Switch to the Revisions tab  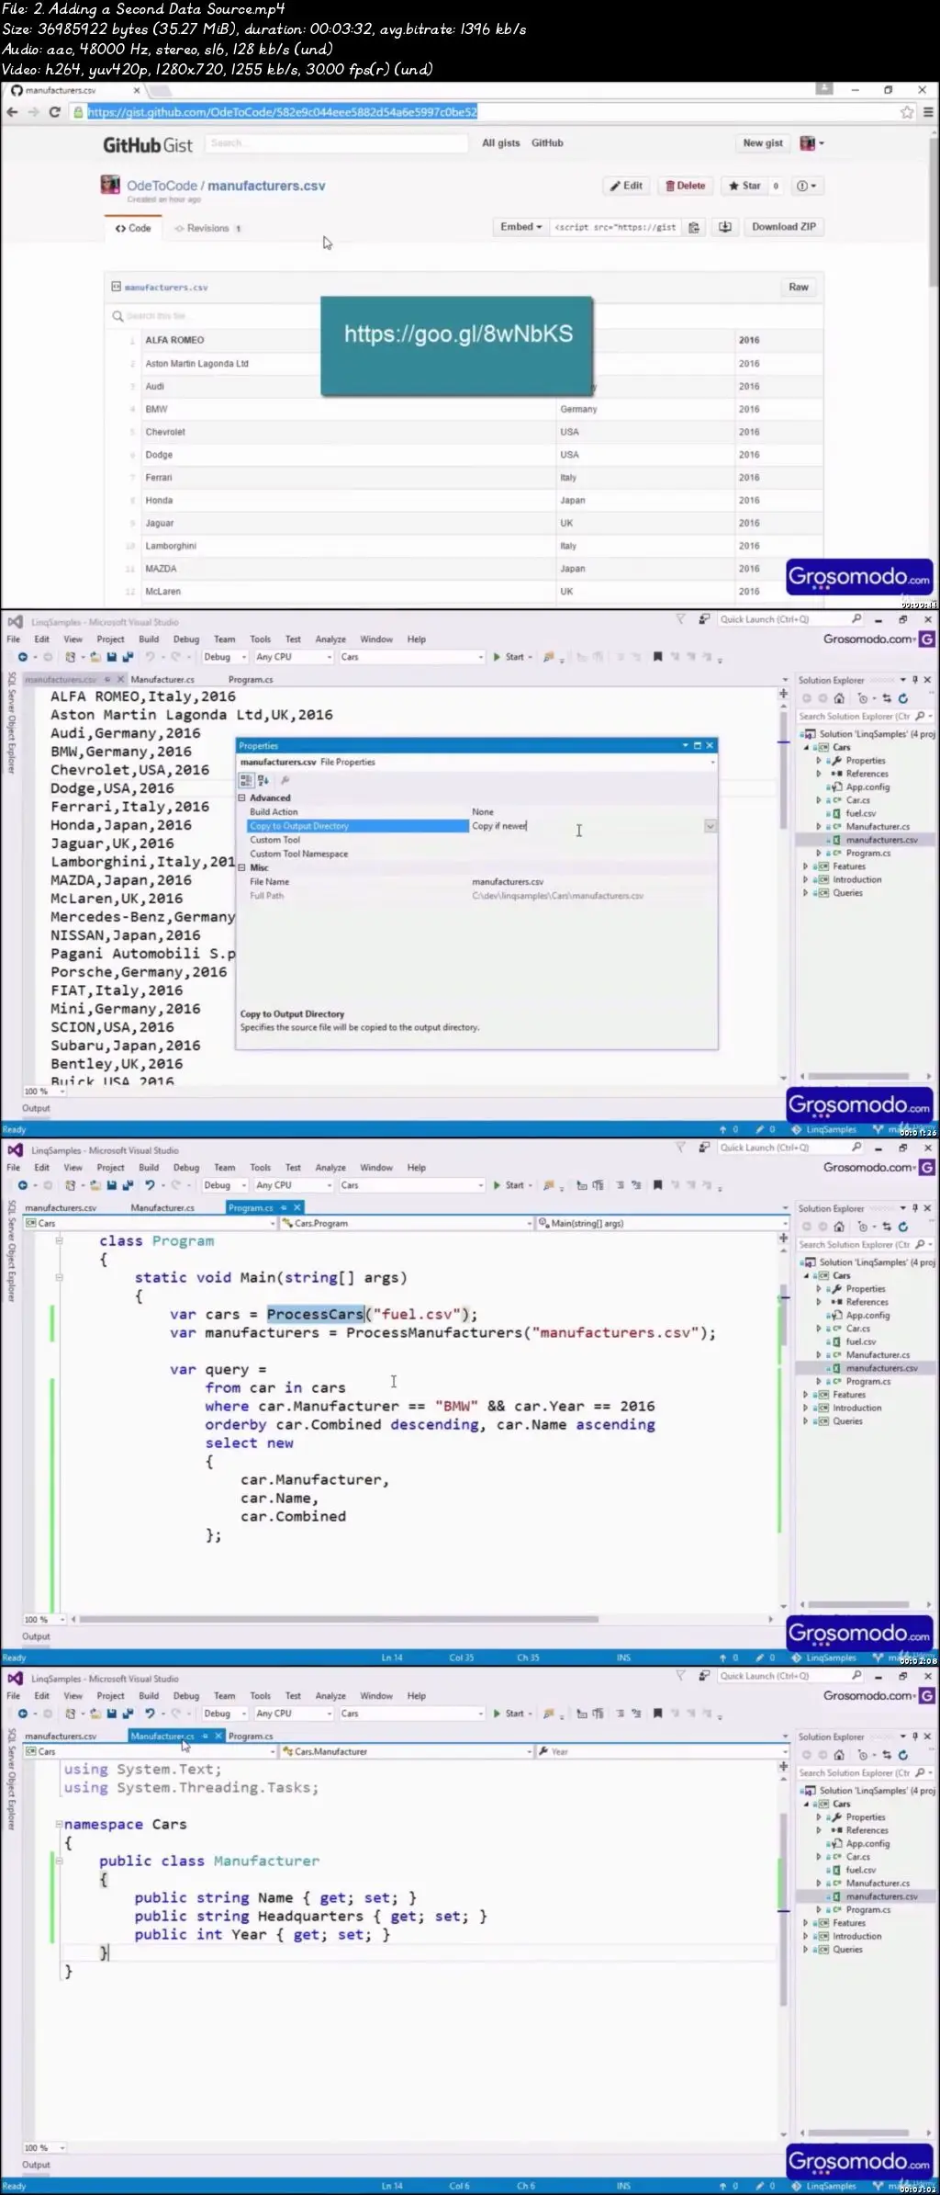point(207,228)
